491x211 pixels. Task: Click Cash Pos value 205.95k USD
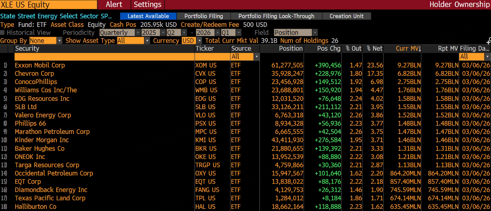158,25
